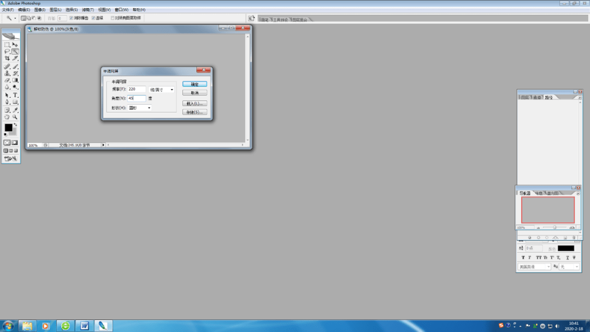Viewport: 590px width, 332px height.
Task: Open the File menu
Action: (x=8, y=10)
